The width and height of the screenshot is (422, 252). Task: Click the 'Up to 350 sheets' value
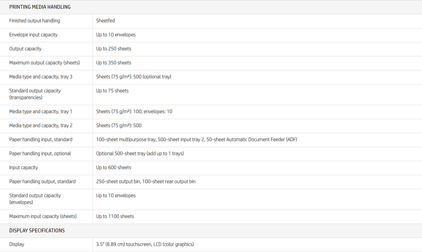tap(113, 63)
